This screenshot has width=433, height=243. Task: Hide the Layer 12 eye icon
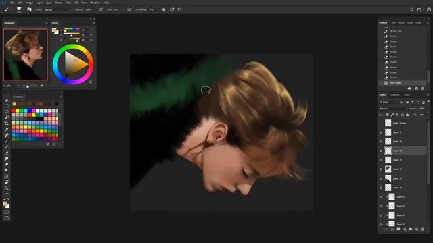click(x=381, y=197)
